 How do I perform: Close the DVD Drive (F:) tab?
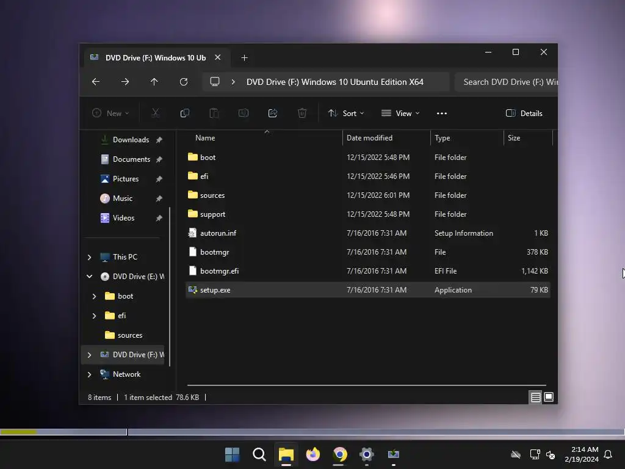click(218, 57)
